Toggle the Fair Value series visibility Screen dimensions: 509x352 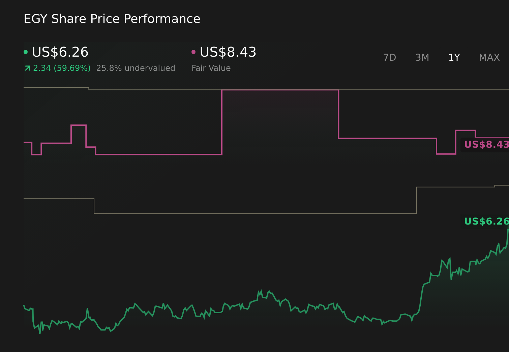(193, 51)
